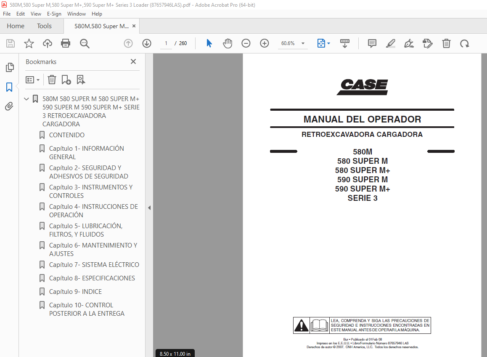Add file to starred favorites

click(x=29, y=43)
